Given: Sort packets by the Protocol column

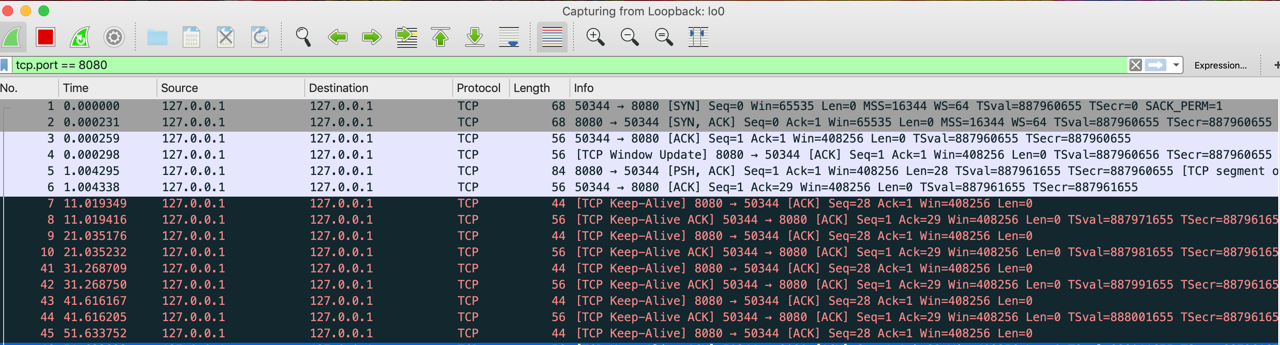Looking at the screenshot, I should (x=481, y=88).
